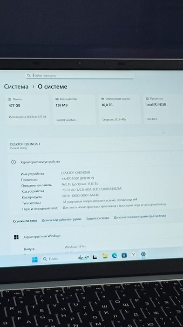Open the Task View icon in taskbar

click(x=95, y=257)
